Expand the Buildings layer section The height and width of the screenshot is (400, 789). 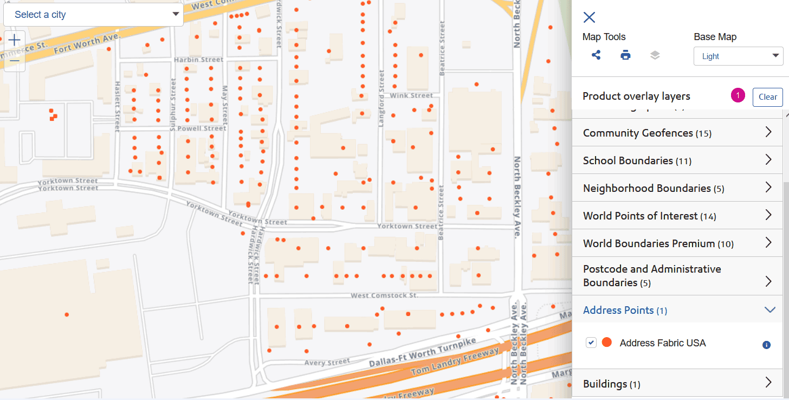(768, 383)
